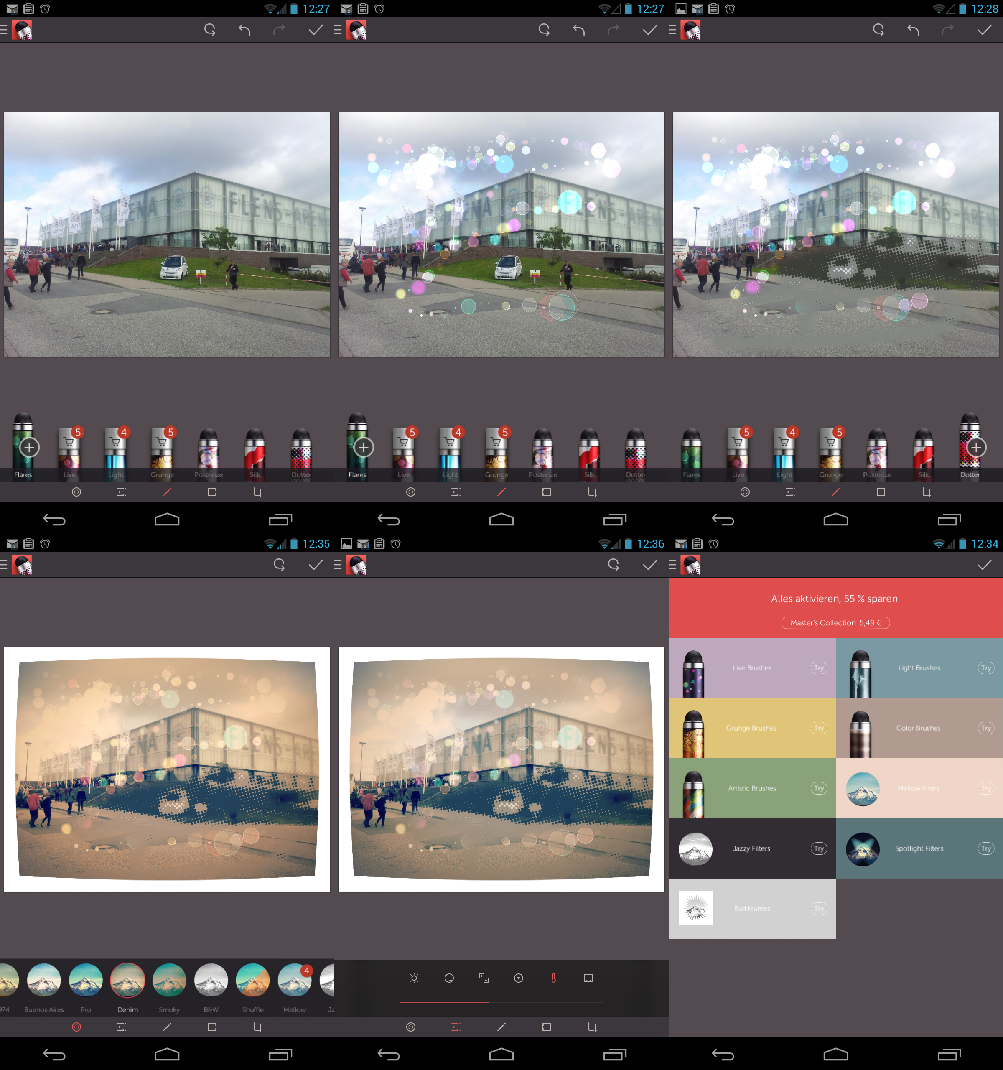
Task: Undo last stroke in the 12:28 screen
Action: 913,30
